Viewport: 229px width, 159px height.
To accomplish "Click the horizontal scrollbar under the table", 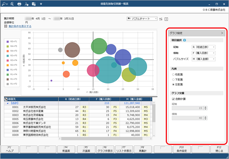I will pos(101,138).
